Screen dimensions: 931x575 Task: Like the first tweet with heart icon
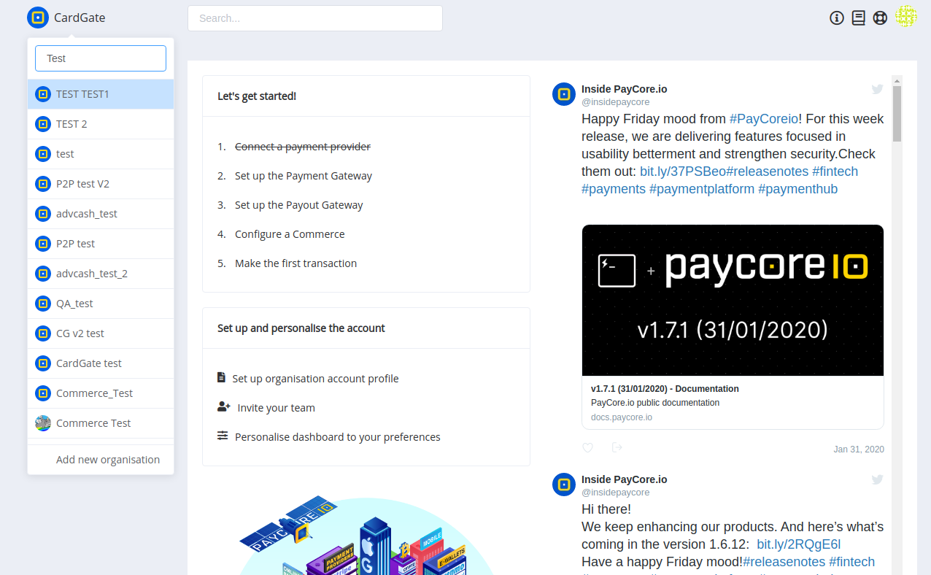[x=588, y=448]
